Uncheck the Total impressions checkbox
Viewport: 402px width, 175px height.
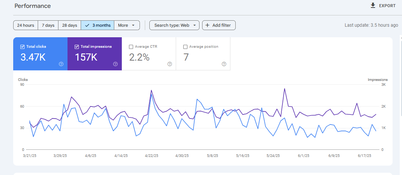pos(77,47)
